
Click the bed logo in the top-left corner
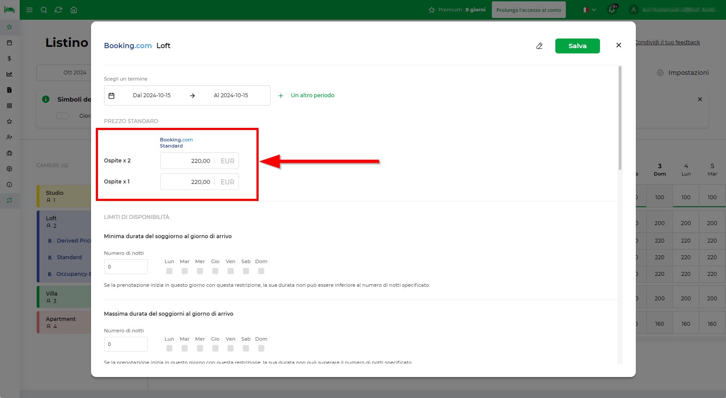coord(9,10)
